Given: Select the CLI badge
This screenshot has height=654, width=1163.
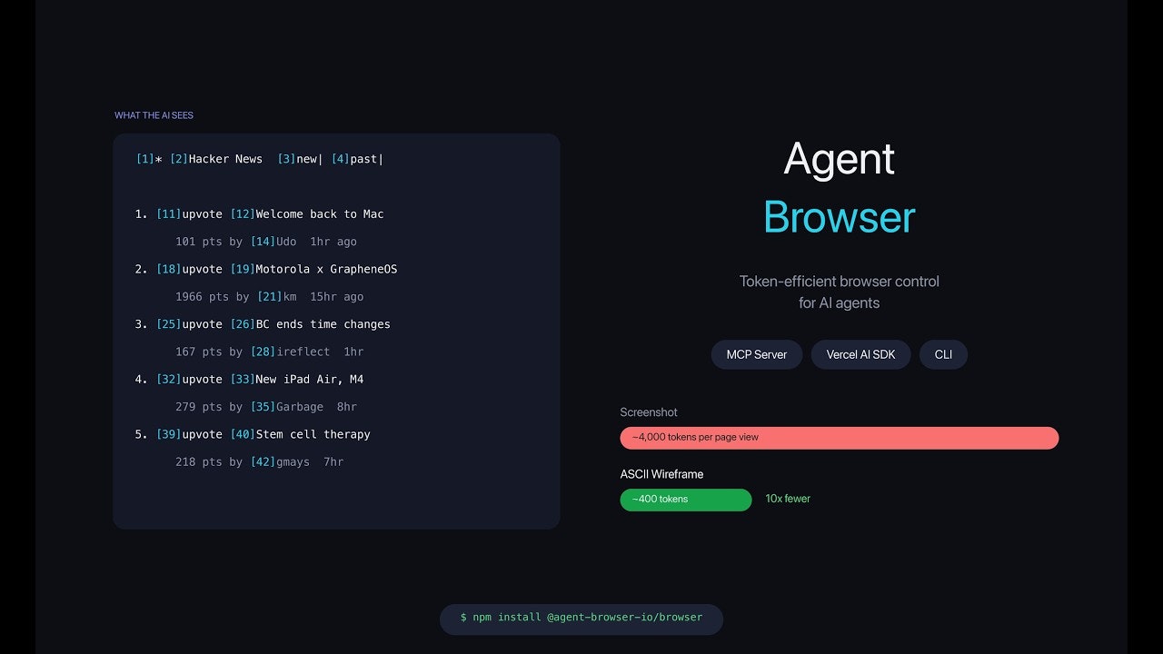Looking at the screenshot, I should (943, 354).
